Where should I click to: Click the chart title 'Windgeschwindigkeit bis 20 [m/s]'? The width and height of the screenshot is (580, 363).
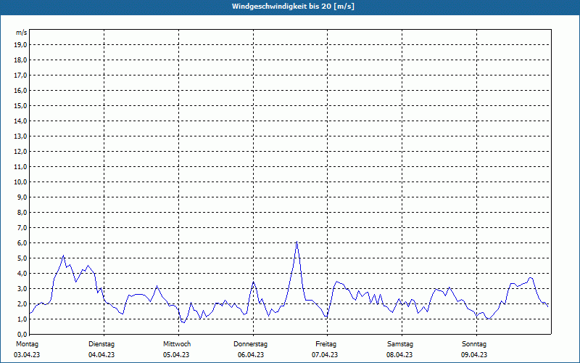pyautogui.click(x=293, y=7)
